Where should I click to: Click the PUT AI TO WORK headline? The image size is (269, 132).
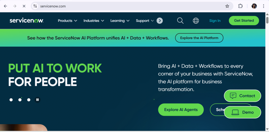[55, 68]
